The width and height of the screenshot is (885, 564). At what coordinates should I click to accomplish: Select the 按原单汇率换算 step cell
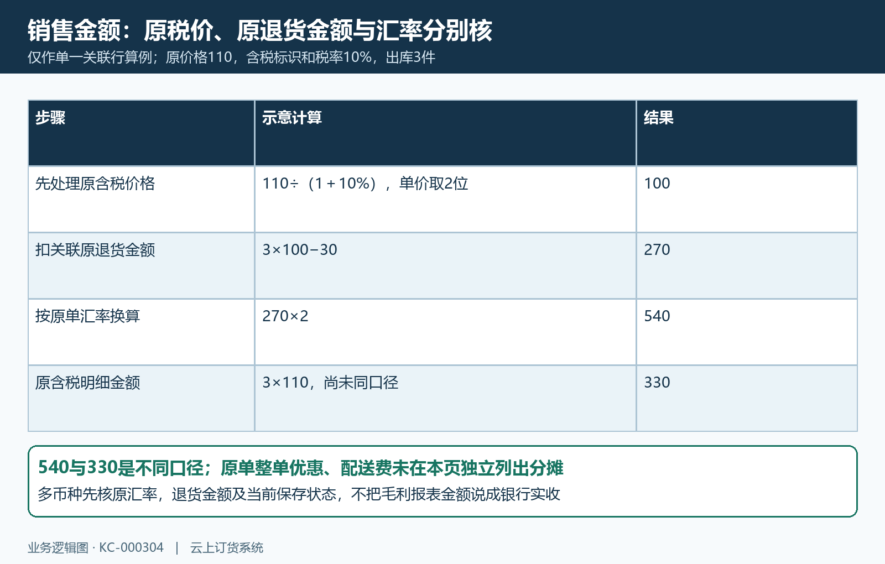[142, 332]
